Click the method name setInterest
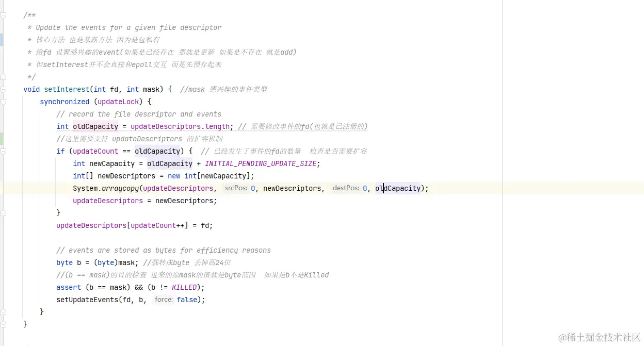644x346 pixels. 67,89
